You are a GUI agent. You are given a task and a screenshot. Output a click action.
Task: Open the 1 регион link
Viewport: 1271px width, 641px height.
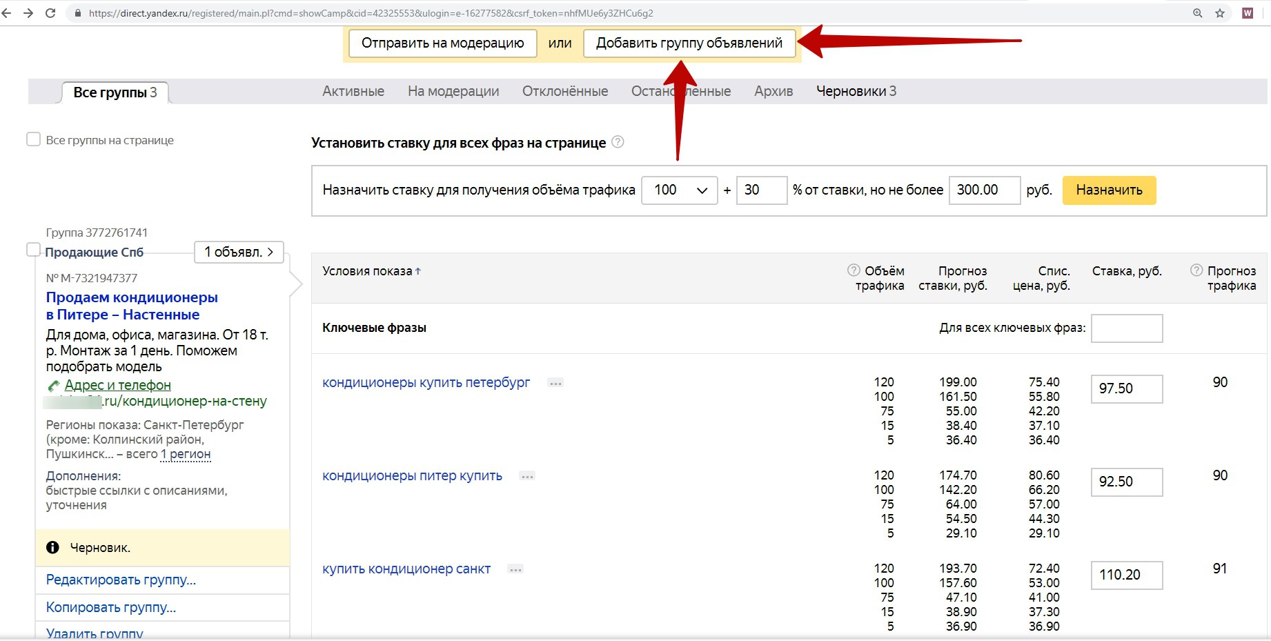pos(186,454)
